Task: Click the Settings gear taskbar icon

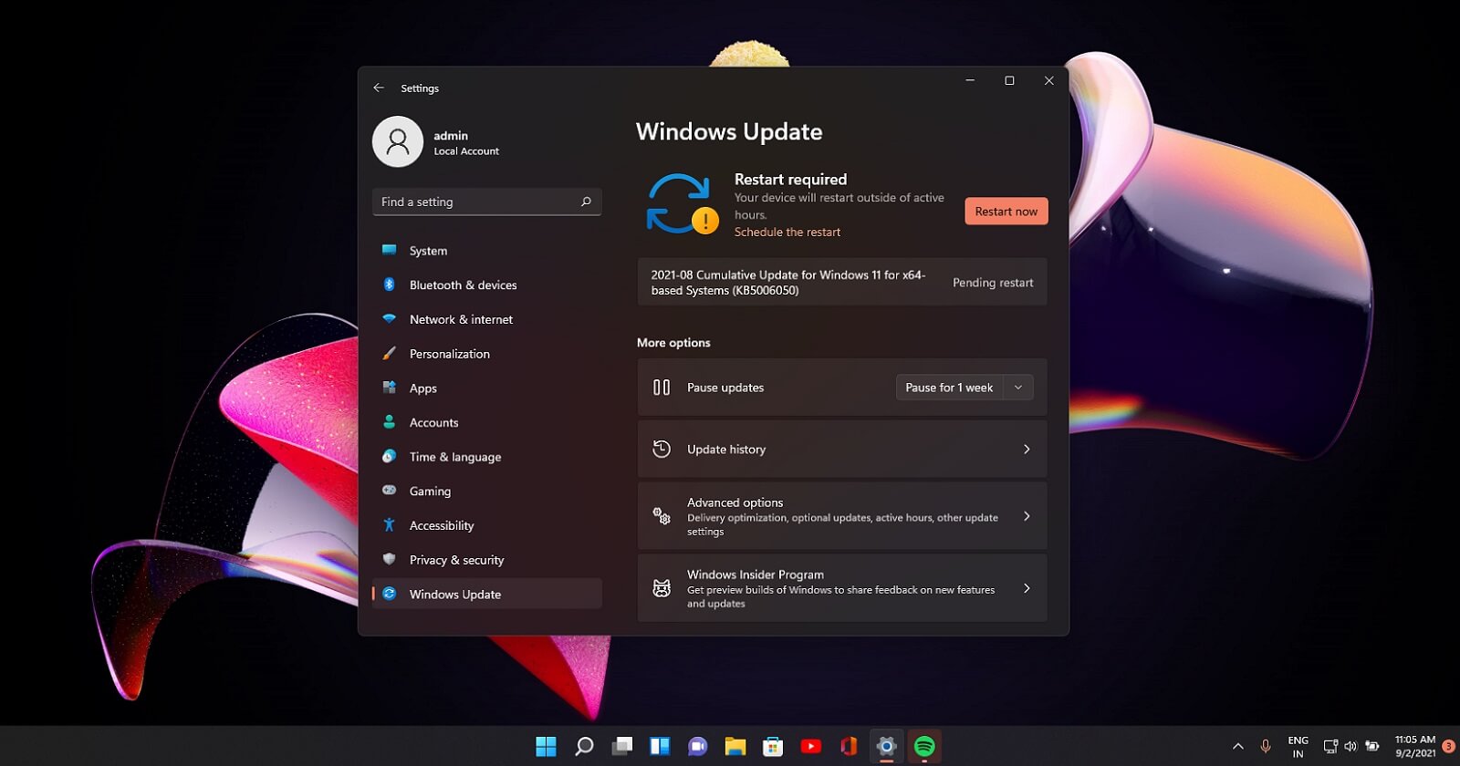Action: [886, 747]
